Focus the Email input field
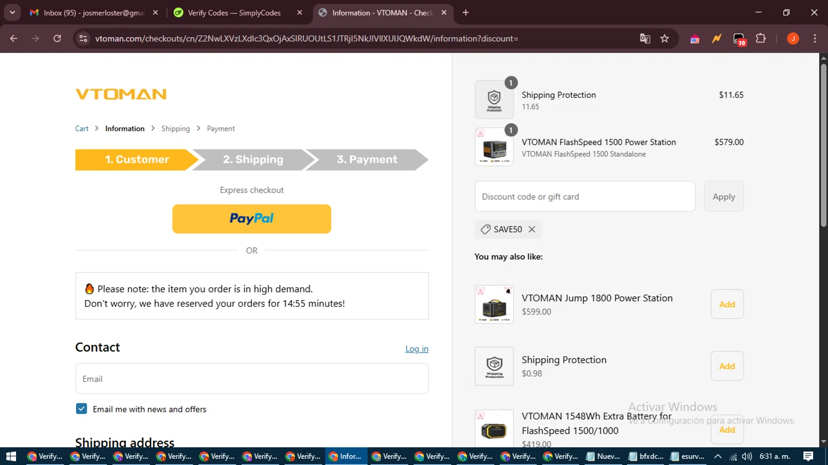 point(252,379)
